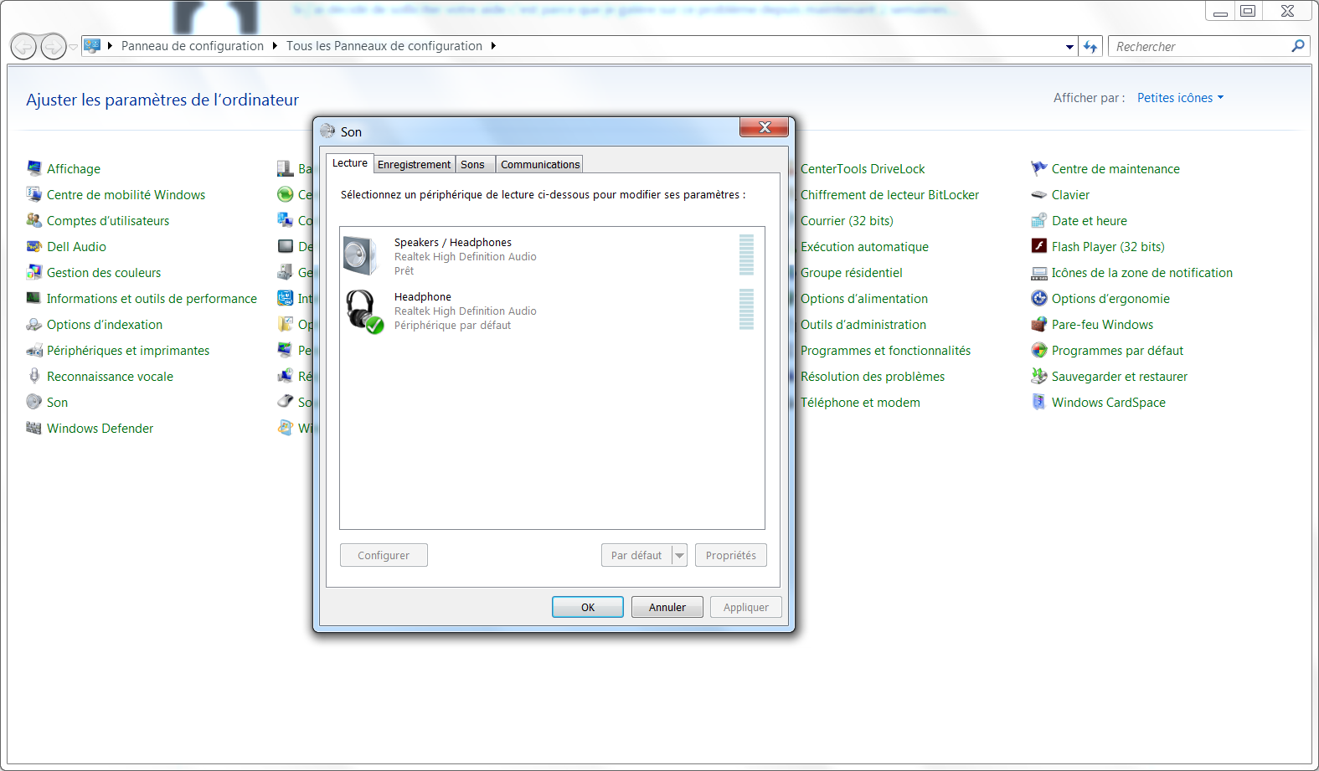Open the CenterTools DriveLock link
This screenshot has height=771, width=1319.
point(863,168)
